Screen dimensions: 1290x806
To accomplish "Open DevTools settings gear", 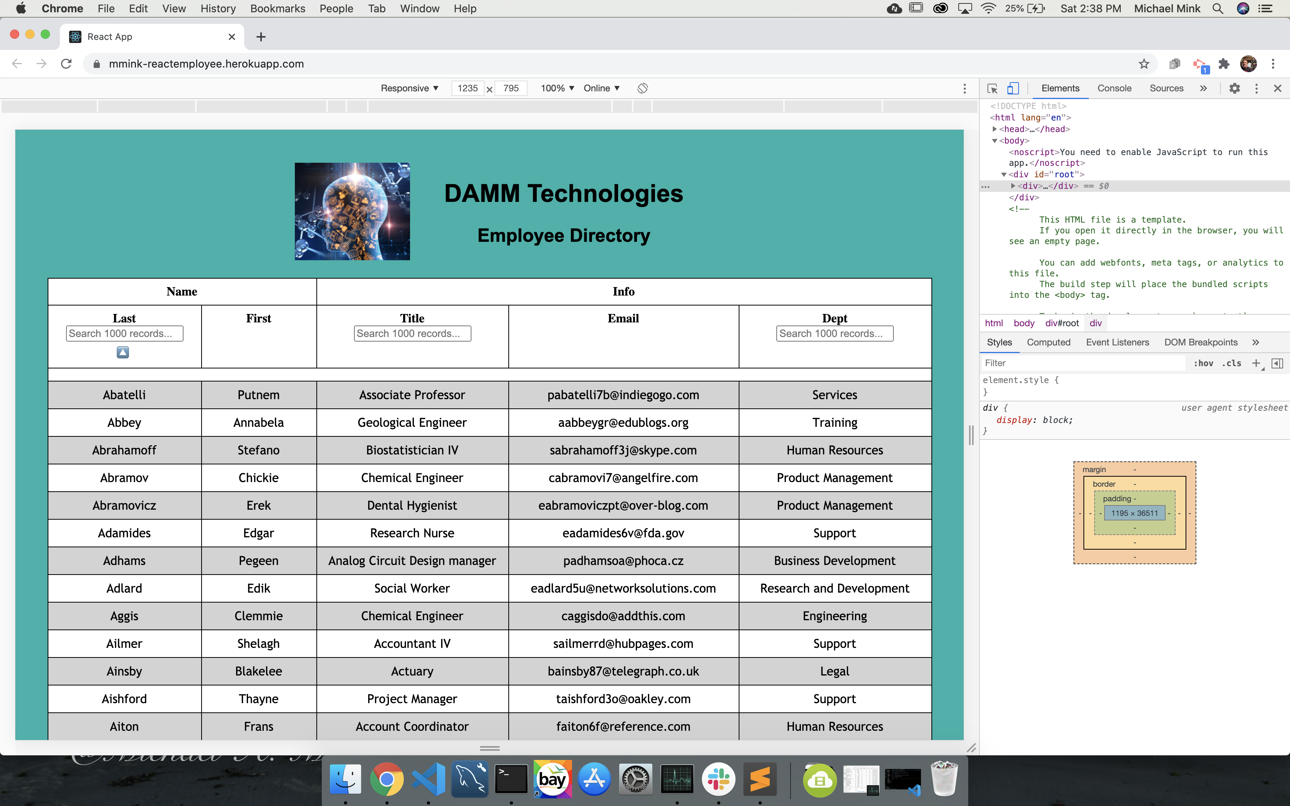I will click(x=1235, y=89).
